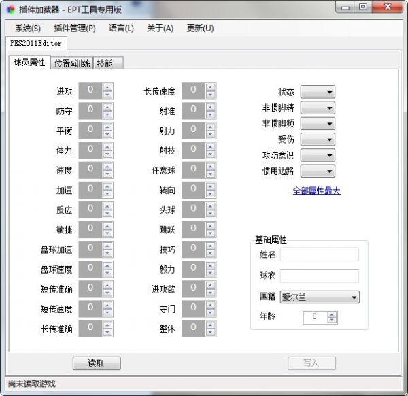Increase the 头球 value with up arrow
Image resolution: width=408 pixels, height=396 pixels.
(211, 206)
